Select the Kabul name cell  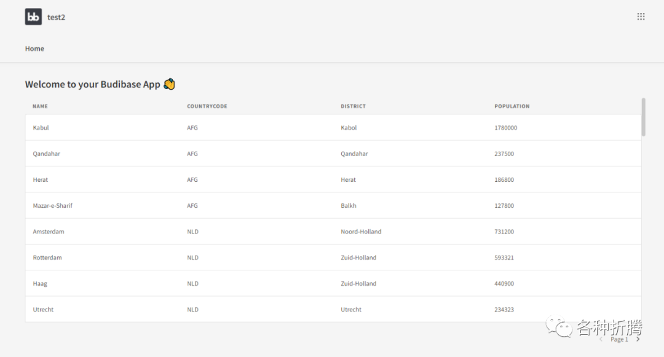[41, 128]
